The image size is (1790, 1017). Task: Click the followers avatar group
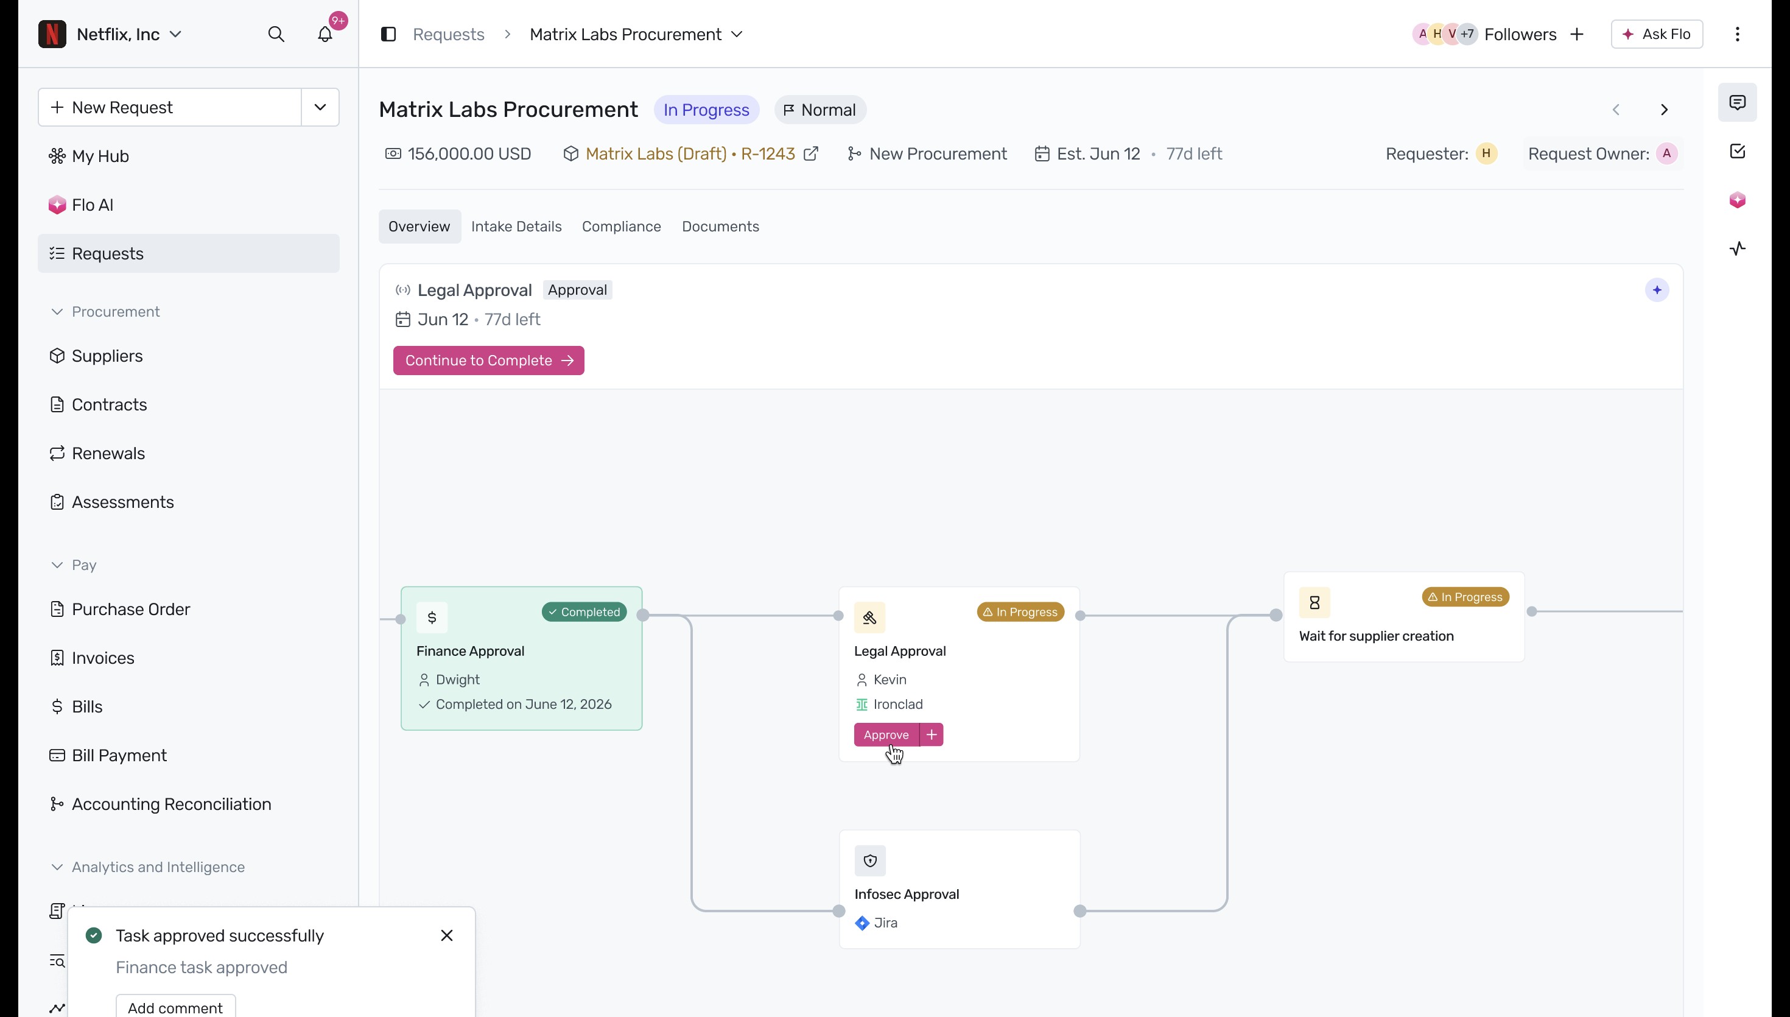point(1445,34)
